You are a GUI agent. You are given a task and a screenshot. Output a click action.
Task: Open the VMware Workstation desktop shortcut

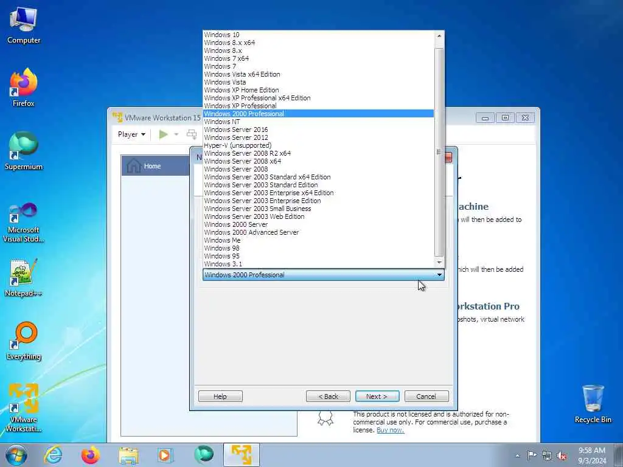[24, 407]
